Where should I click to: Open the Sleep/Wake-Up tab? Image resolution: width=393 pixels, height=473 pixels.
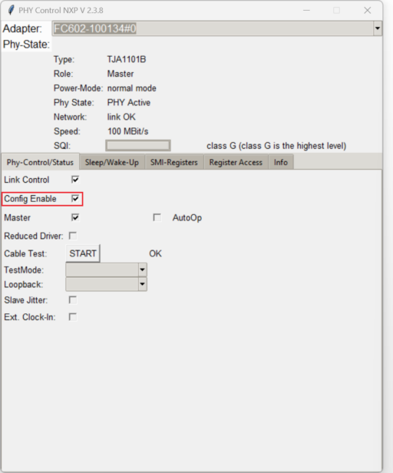(x=112, y=162)
